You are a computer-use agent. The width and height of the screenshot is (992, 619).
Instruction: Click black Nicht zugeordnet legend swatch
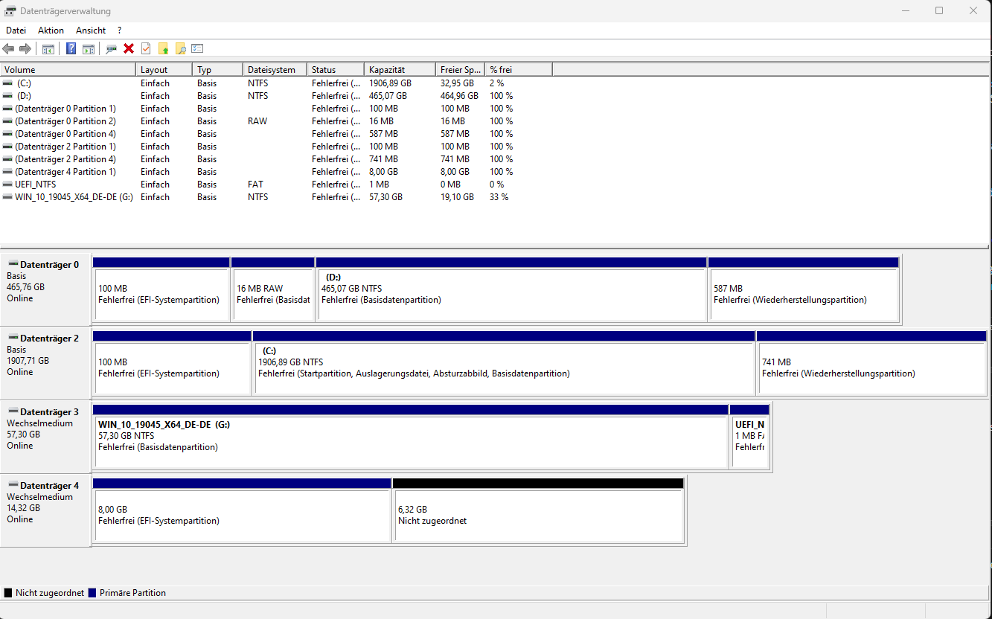click(8, 593)
